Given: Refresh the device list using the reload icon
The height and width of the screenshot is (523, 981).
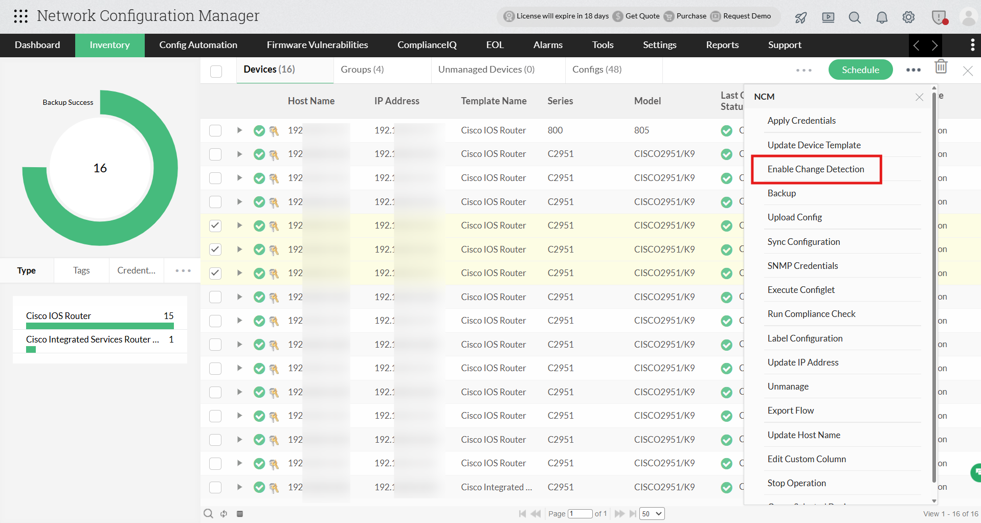Looking at the screenshot, I should pos(224,513).
